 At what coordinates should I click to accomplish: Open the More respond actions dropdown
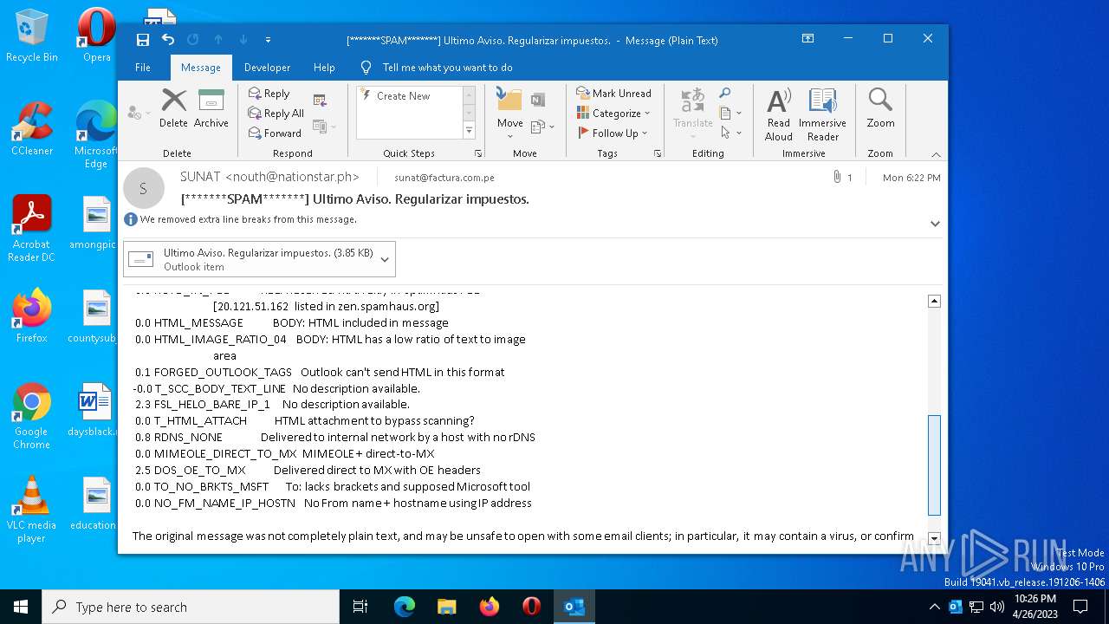point(323,127)
